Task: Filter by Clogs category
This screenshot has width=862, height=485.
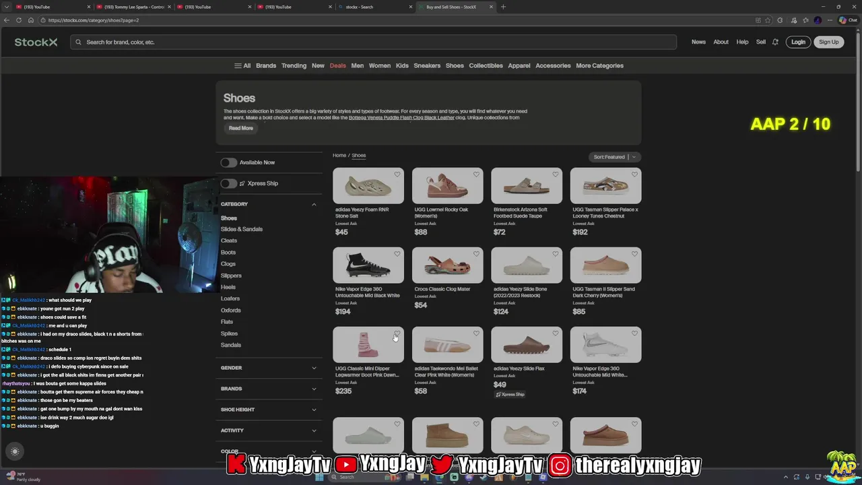Action: coord(228,264)
